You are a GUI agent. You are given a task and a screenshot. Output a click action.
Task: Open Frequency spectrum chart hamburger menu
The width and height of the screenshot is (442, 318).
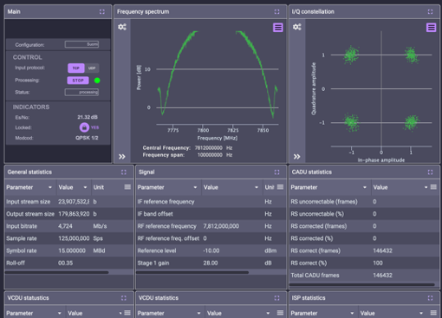pos(278,28)
